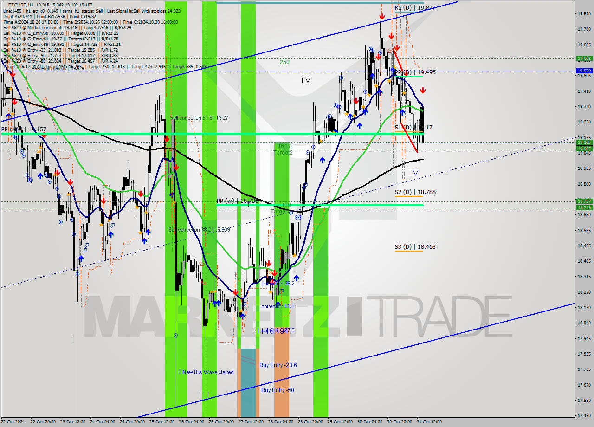
Task: Click the S2 (D) | 18.788 support label
Action: click(415, 192)
